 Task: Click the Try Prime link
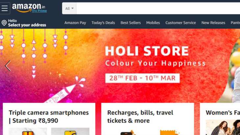pyautogui.click(x=39, y=11)
